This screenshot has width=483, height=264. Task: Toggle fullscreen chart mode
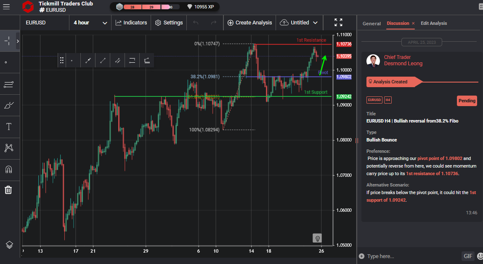(338, 22)
